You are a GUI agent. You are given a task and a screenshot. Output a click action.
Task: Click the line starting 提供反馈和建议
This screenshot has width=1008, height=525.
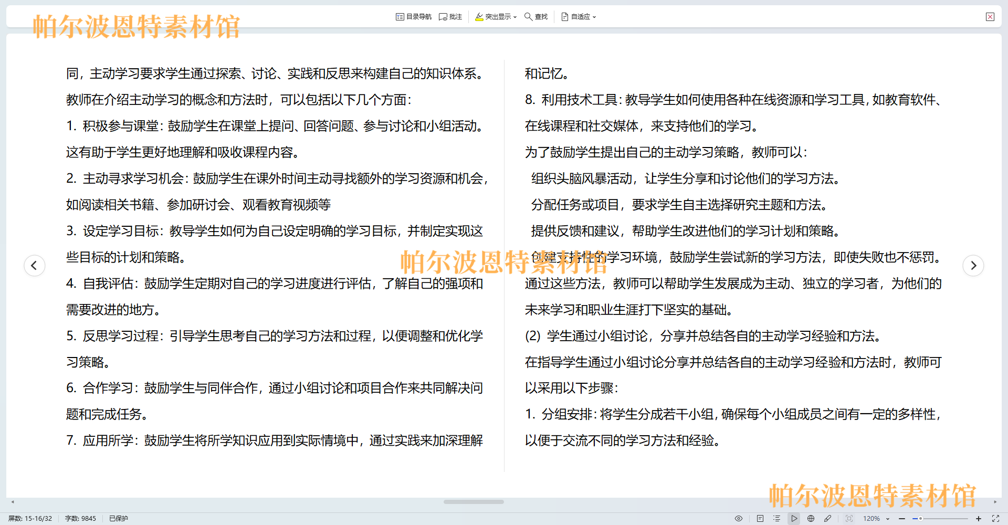686,231
